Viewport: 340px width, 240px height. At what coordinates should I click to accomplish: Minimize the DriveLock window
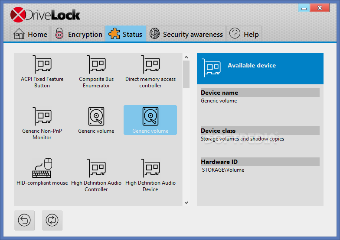304,8
